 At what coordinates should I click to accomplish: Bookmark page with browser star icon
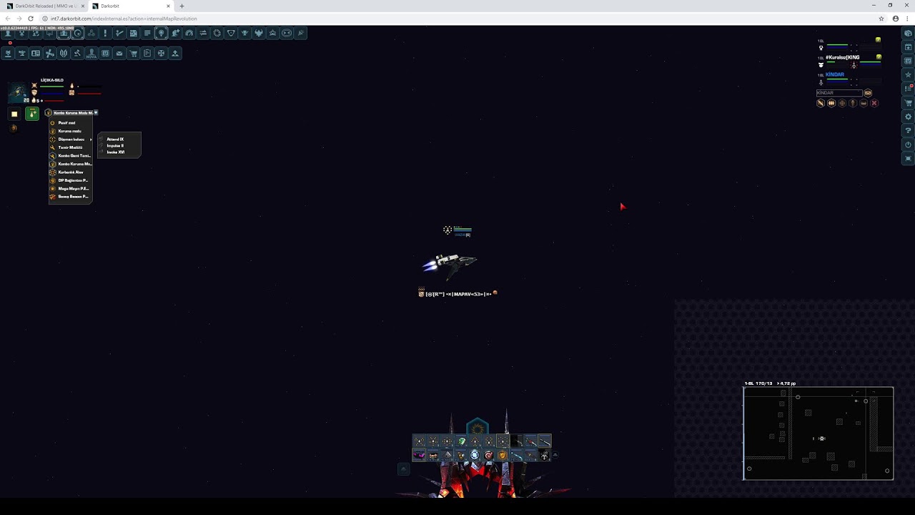[881, 19]
